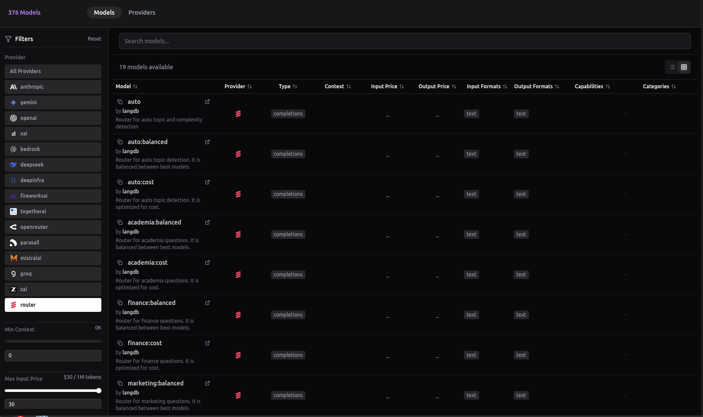This screenshot has width=703, height=417.
Task: Switch to the Providers tab
Action: point(142,13)
